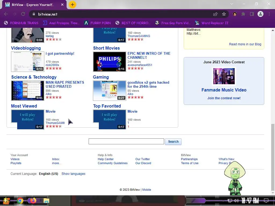Expand Show languages
This screenshot has height=206, width=275.
73,174
